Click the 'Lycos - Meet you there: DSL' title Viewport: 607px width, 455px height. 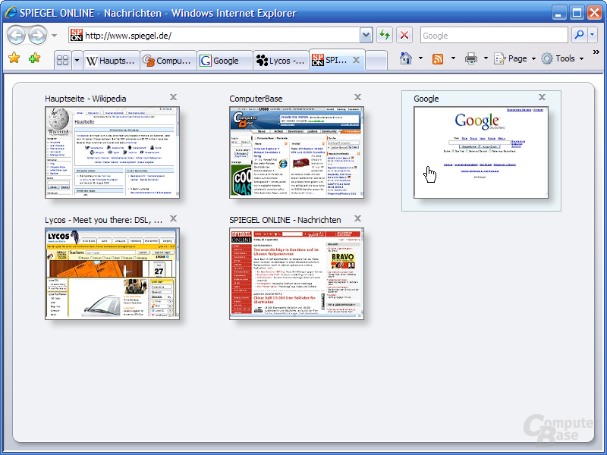[104, 220]
